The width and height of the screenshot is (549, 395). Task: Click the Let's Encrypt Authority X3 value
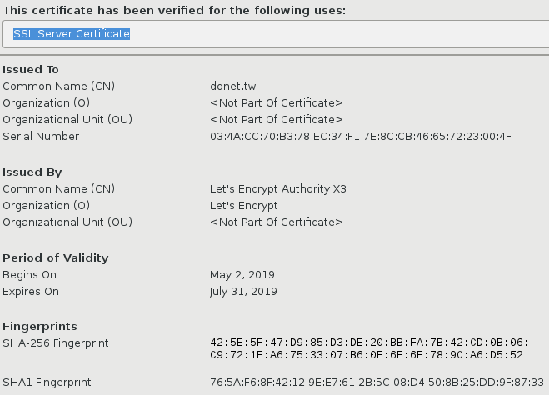tap(277, 189)
